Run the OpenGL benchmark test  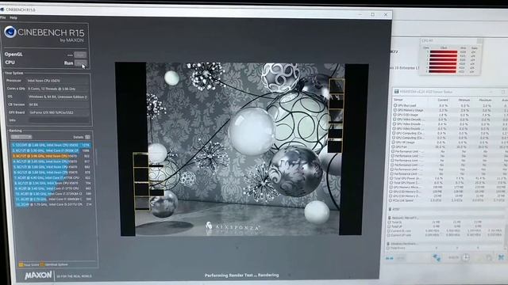pos(80,55)
